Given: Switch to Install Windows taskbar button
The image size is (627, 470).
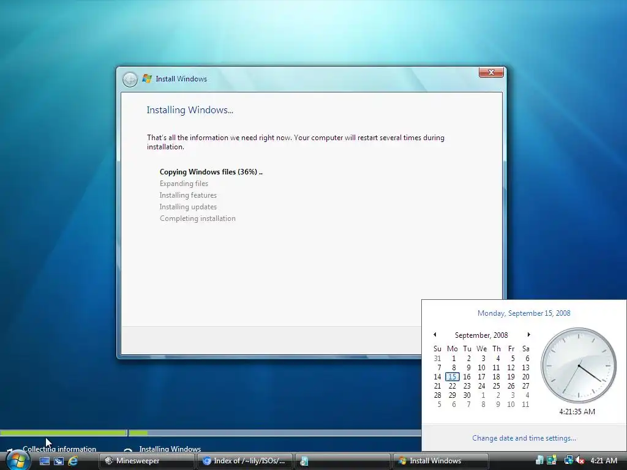Looking at the screenshot, I should click(x=440, y=461).
